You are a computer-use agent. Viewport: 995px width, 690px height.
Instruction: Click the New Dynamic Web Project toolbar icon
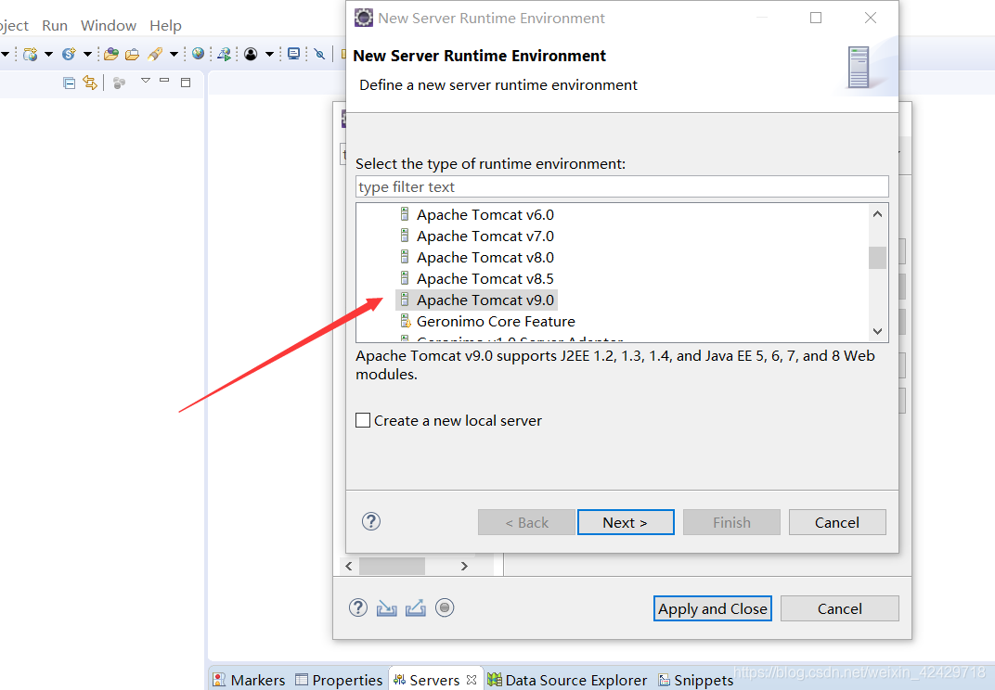tap(30, 55)
